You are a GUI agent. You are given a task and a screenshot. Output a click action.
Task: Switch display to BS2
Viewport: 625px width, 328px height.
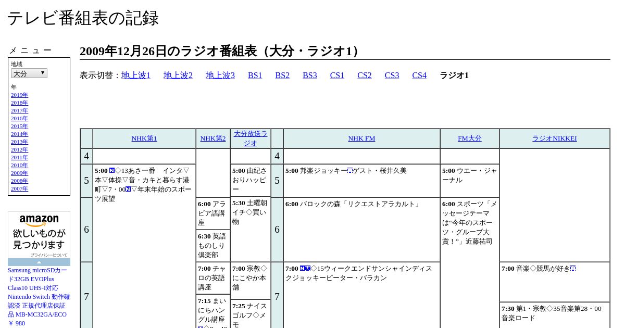point(282,75)
